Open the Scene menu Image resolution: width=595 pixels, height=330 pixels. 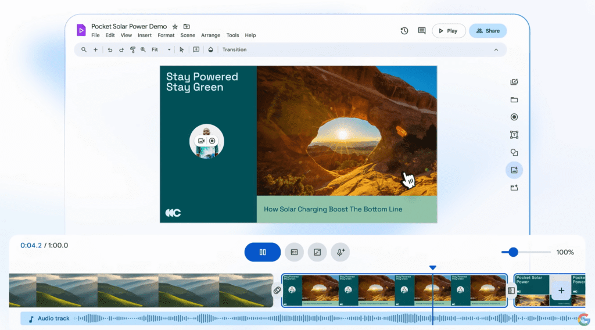coord(188,35)
